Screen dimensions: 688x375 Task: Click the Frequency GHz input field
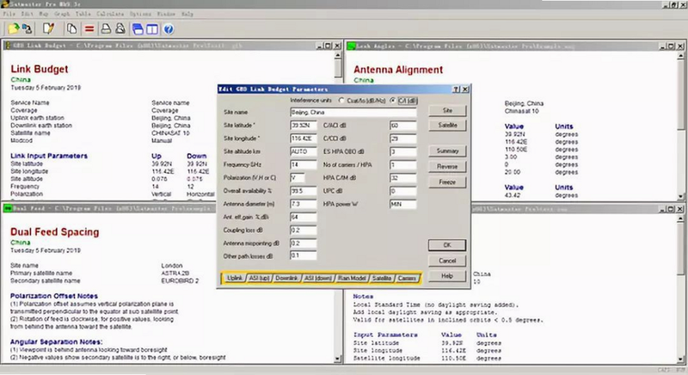[304, 165]
